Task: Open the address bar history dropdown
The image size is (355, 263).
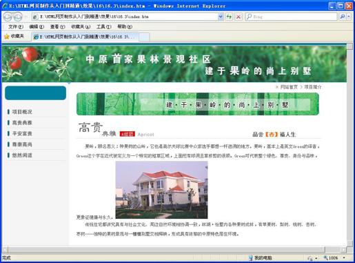Action: 221,17
